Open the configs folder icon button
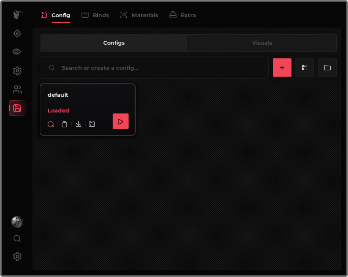 point(327,68)
